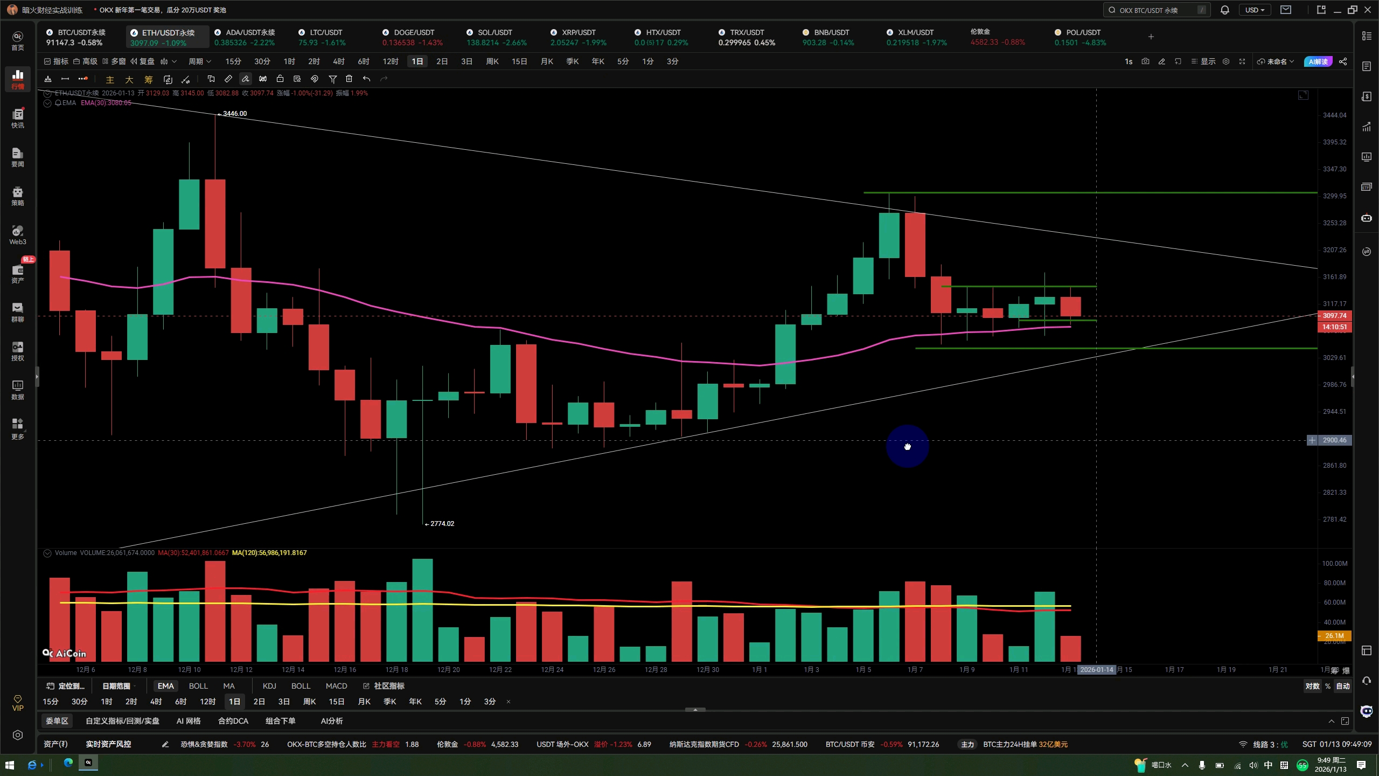
Task: Expand the 周期 period dropdown
Action: 199,61
